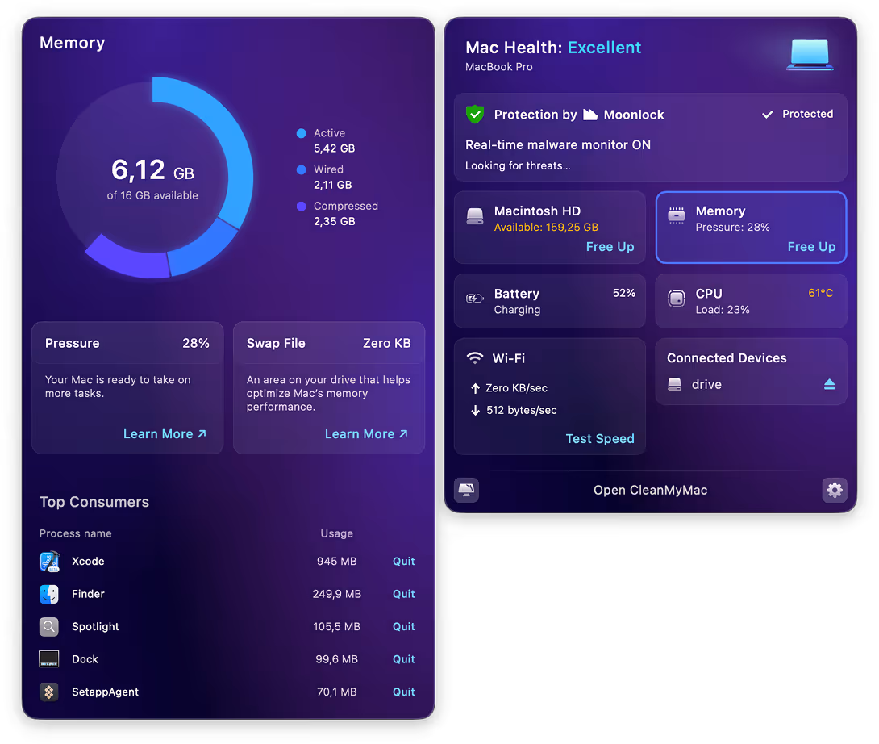Click the Battery charging icon
879x744 pixels.
pyautogui.click(x=475, y=299)
